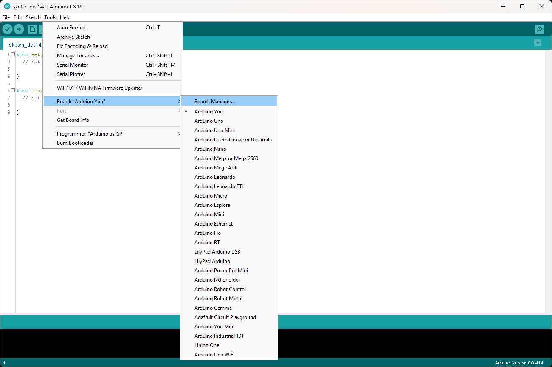Select Arduino Leonardo ETH board
552x367 pixels.
pos(229,186)
